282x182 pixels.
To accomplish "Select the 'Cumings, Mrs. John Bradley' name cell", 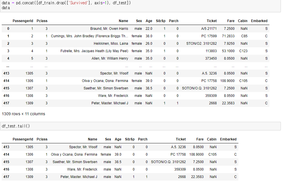I will [90, 36].
